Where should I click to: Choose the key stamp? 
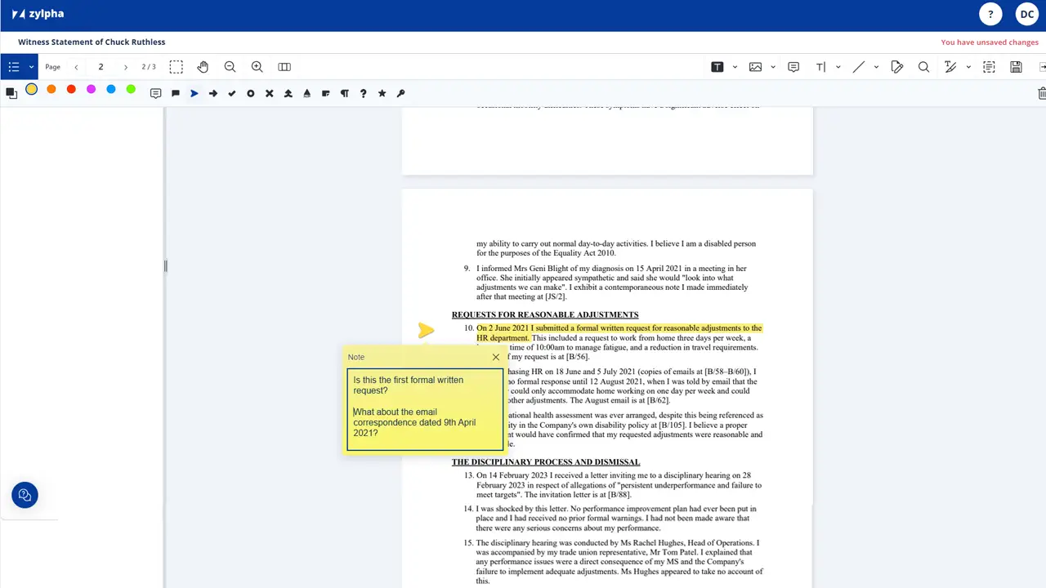pyautogui.click(x=401, y=93)
